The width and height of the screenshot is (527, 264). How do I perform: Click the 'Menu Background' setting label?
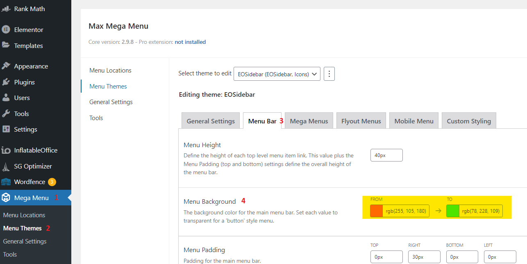210,201
